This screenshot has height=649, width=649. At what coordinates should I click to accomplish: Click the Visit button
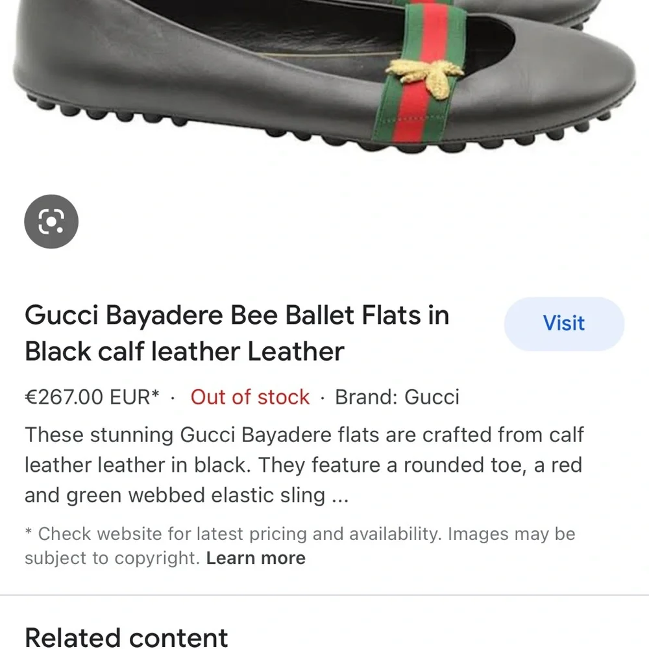point(563,323)
